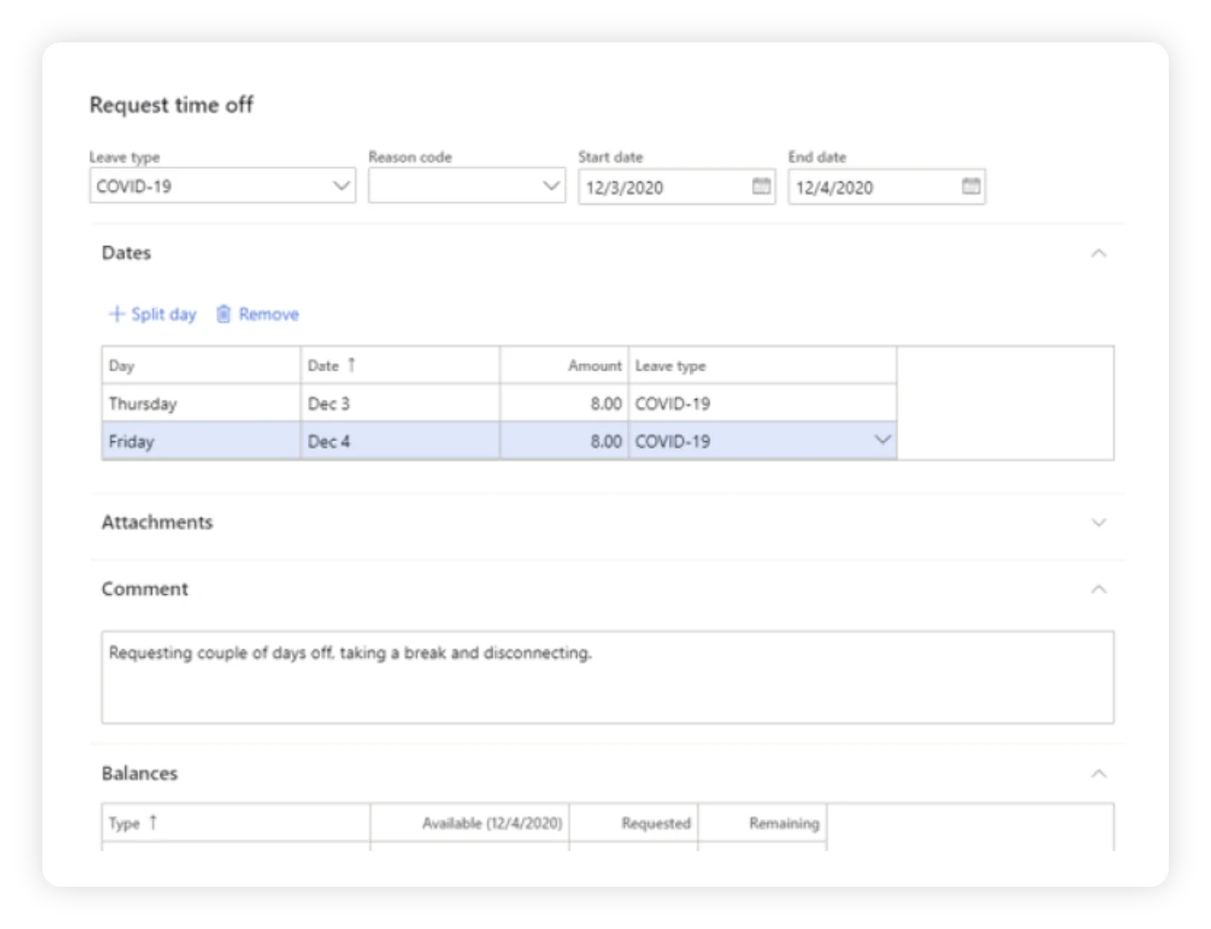Open Friday row leave type dropdown
1211x929 pixels.
click(882, 439)
